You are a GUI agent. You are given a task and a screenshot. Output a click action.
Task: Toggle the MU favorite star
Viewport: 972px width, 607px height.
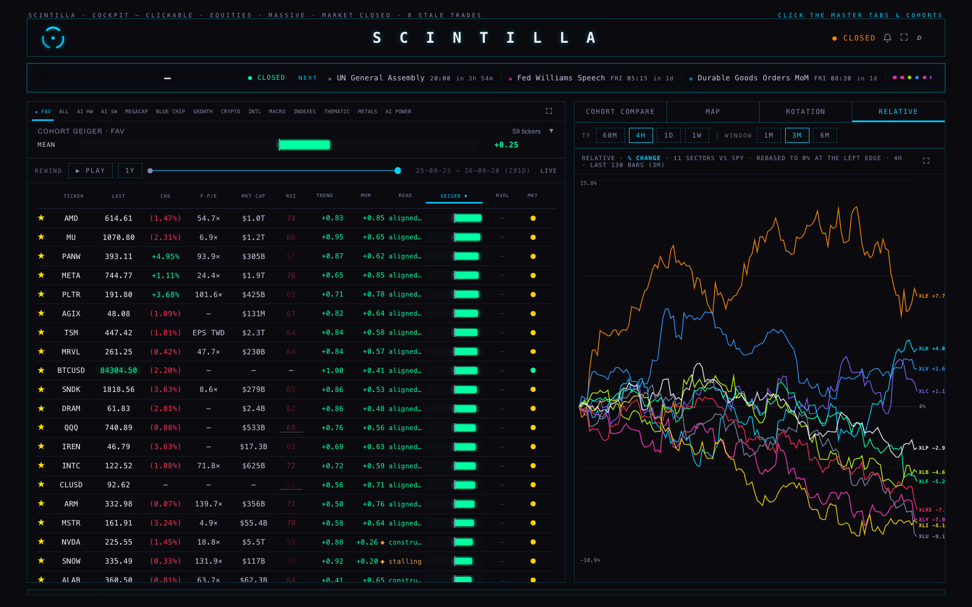click(x=41, y=237)
